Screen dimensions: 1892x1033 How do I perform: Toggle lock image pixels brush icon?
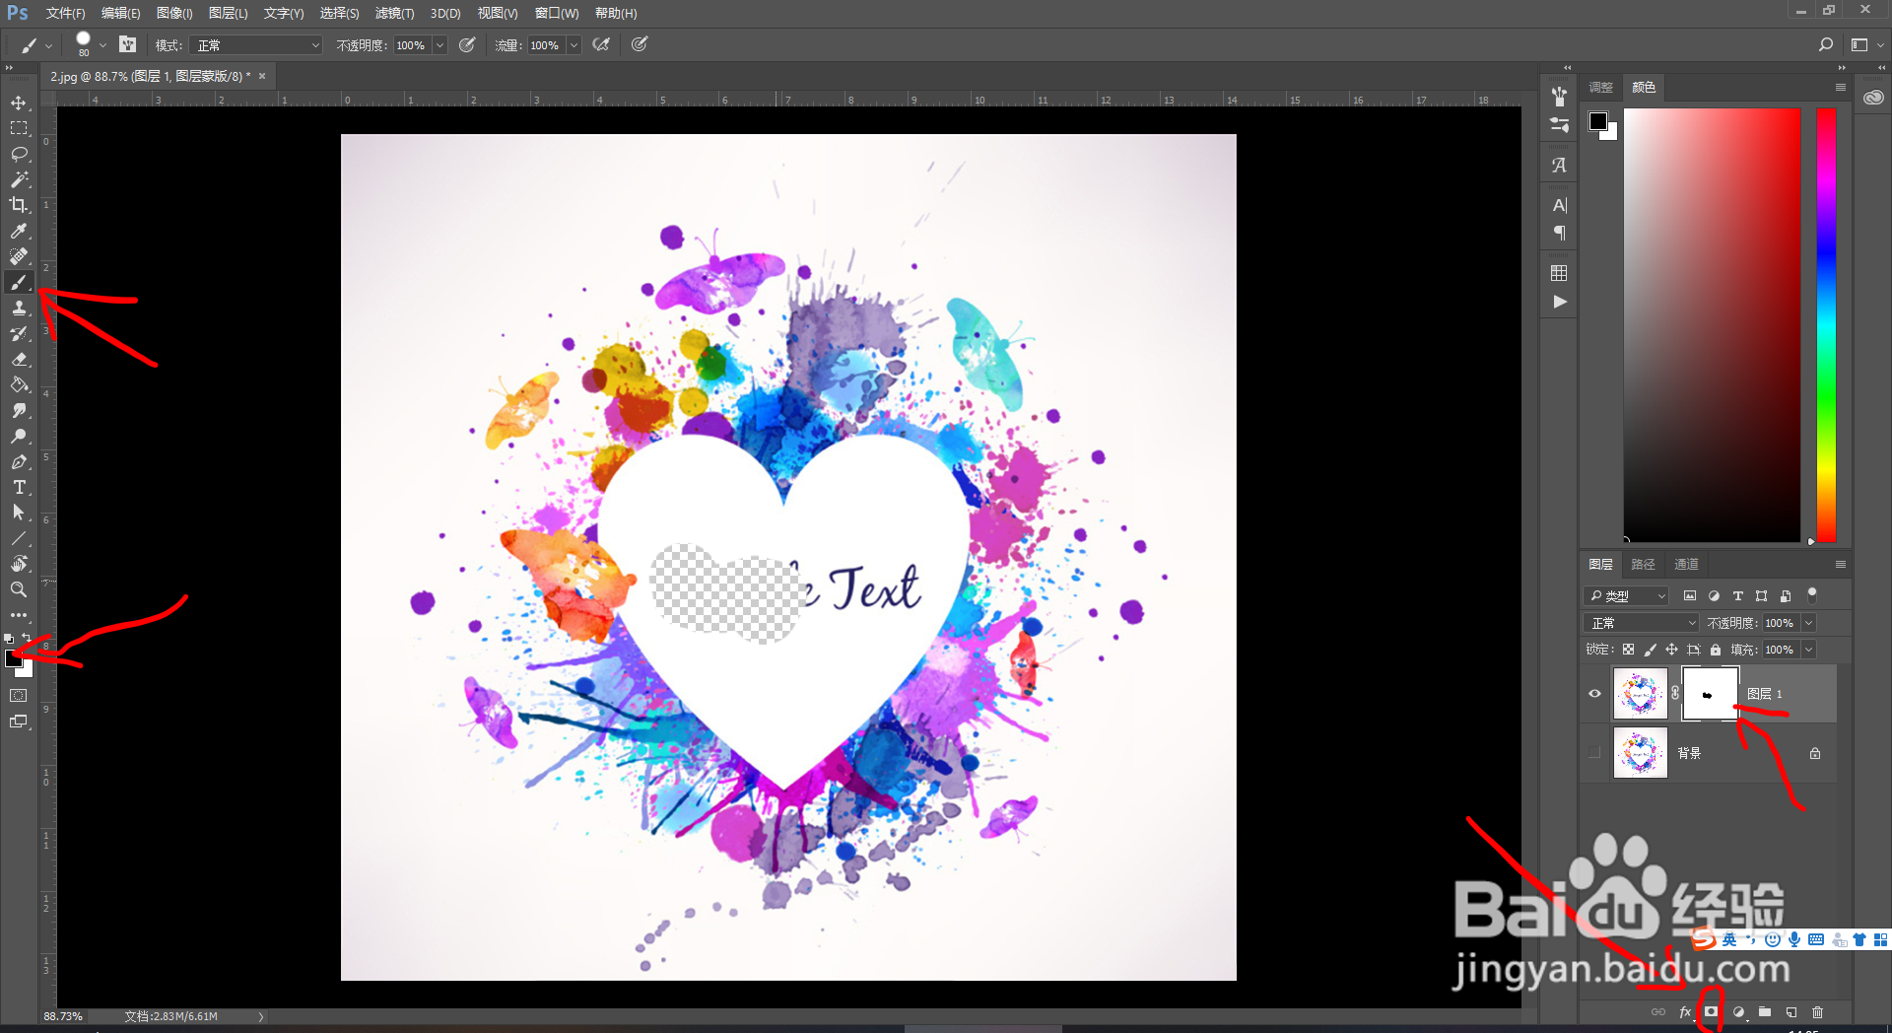(x=1650, y=650)
